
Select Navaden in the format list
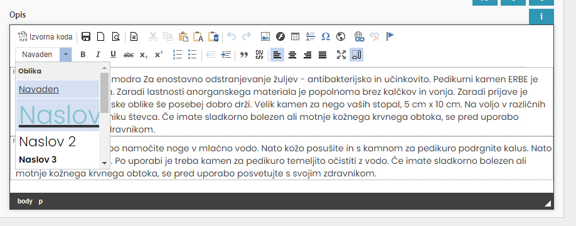click(x=58, y=89)
